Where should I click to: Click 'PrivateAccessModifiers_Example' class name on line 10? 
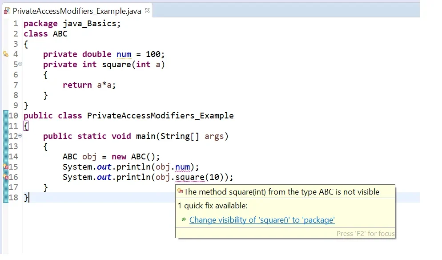161,116
